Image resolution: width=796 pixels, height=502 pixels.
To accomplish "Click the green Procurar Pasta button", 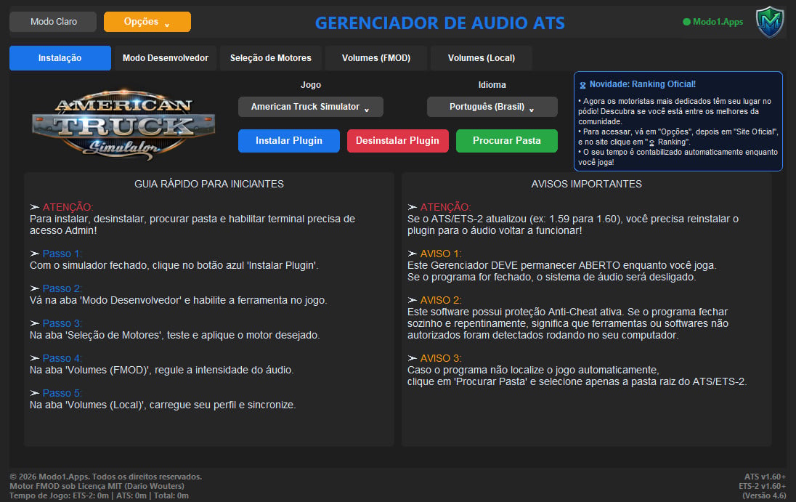I will coord(507,141).
